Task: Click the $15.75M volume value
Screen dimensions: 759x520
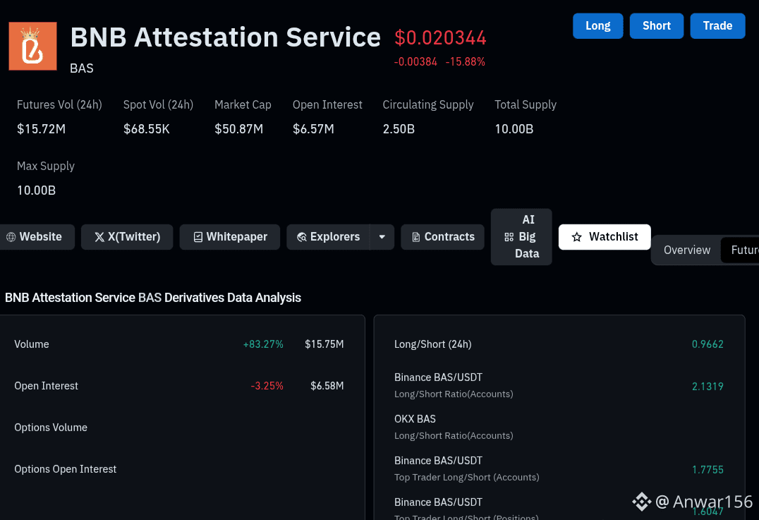Action: [324, 344]
